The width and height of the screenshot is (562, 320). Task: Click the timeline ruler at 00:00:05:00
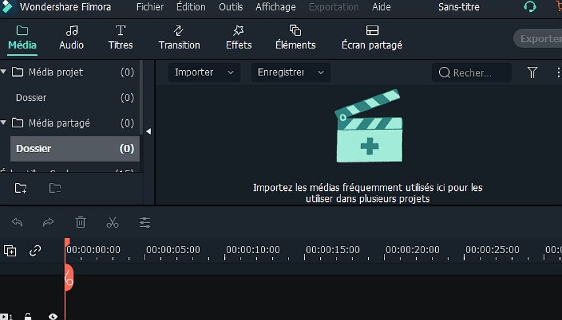[x=173, y=250]
